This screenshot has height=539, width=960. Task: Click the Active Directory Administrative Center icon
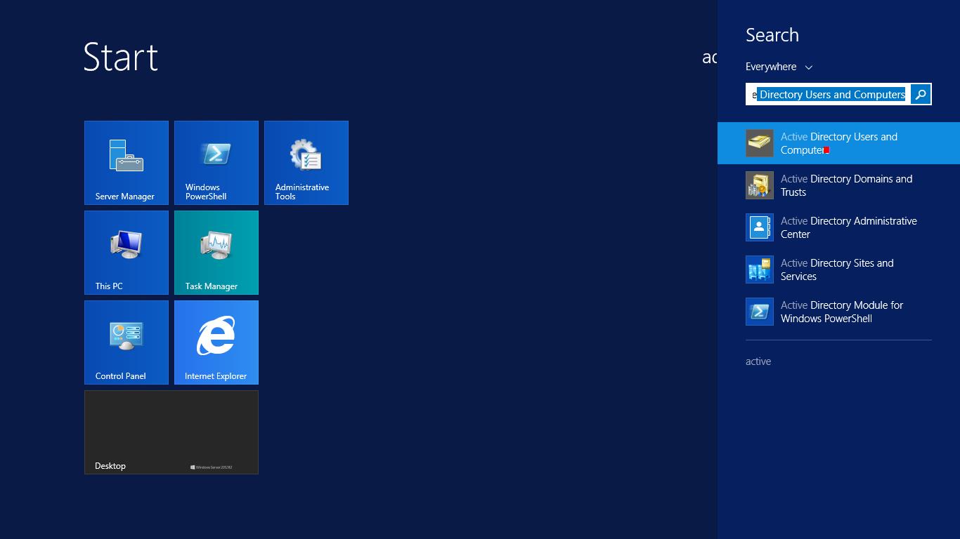tap(760, 227)
